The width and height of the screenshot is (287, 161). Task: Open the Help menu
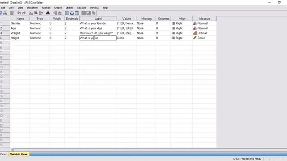(x=105, y=8)
